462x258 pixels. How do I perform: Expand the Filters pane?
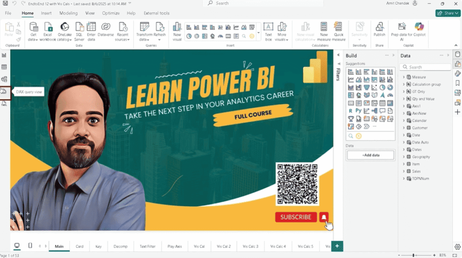pyautogui.click(x=338, y=55)
